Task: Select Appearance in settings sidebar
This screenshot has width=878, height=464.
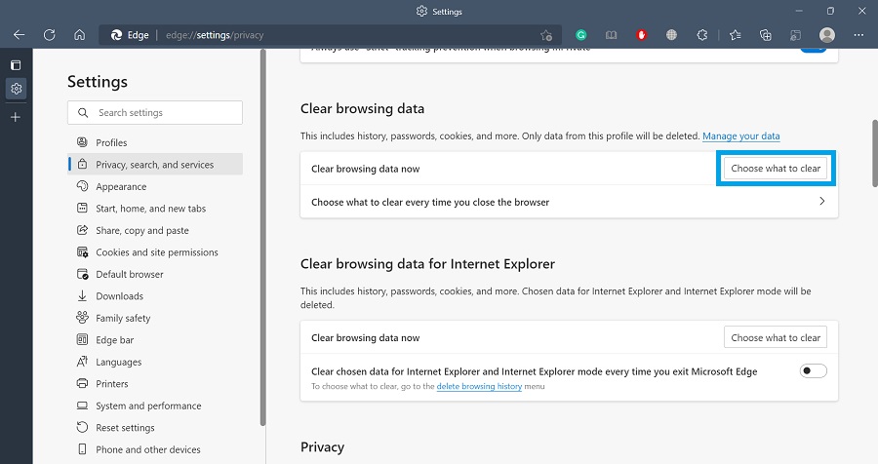Action: 121,186
